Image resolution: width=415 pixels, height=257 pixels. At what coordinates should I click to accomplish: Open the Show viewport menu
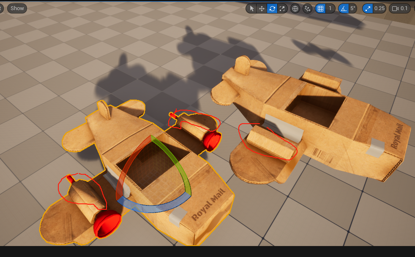point(17,8)
